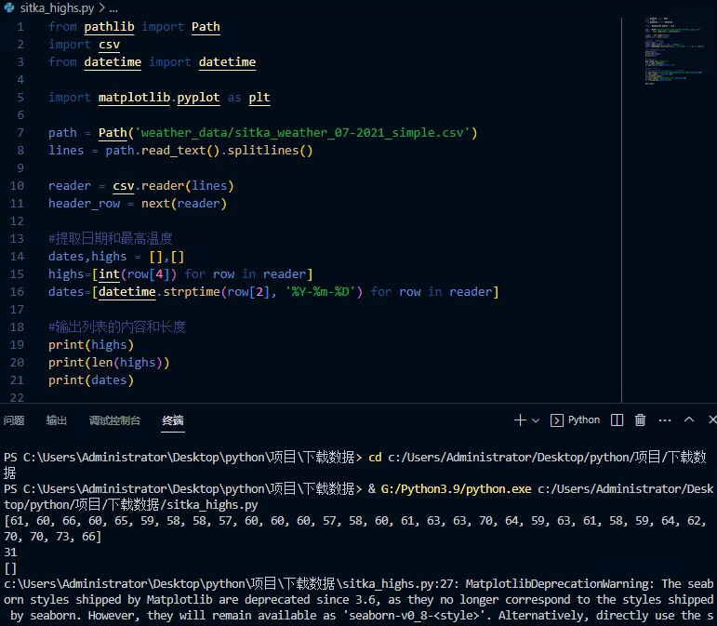This screenshot has width=717, height=626.
Task: Close the bottom panel
Action: [x=711, y=420]
